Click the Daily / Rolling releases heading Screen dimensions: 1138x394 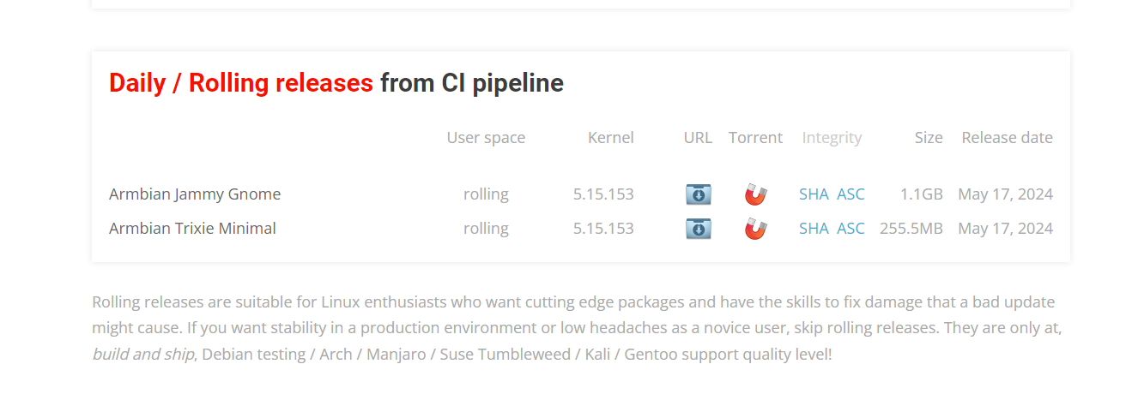coord(241,83)
